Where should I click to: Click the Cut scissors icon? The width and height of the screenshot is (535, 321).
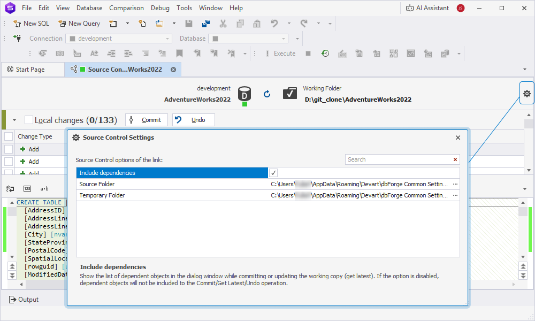(x=223, y=24)
